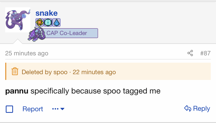Click the Reply text link
216x123 pixels.
coord(202,108)
